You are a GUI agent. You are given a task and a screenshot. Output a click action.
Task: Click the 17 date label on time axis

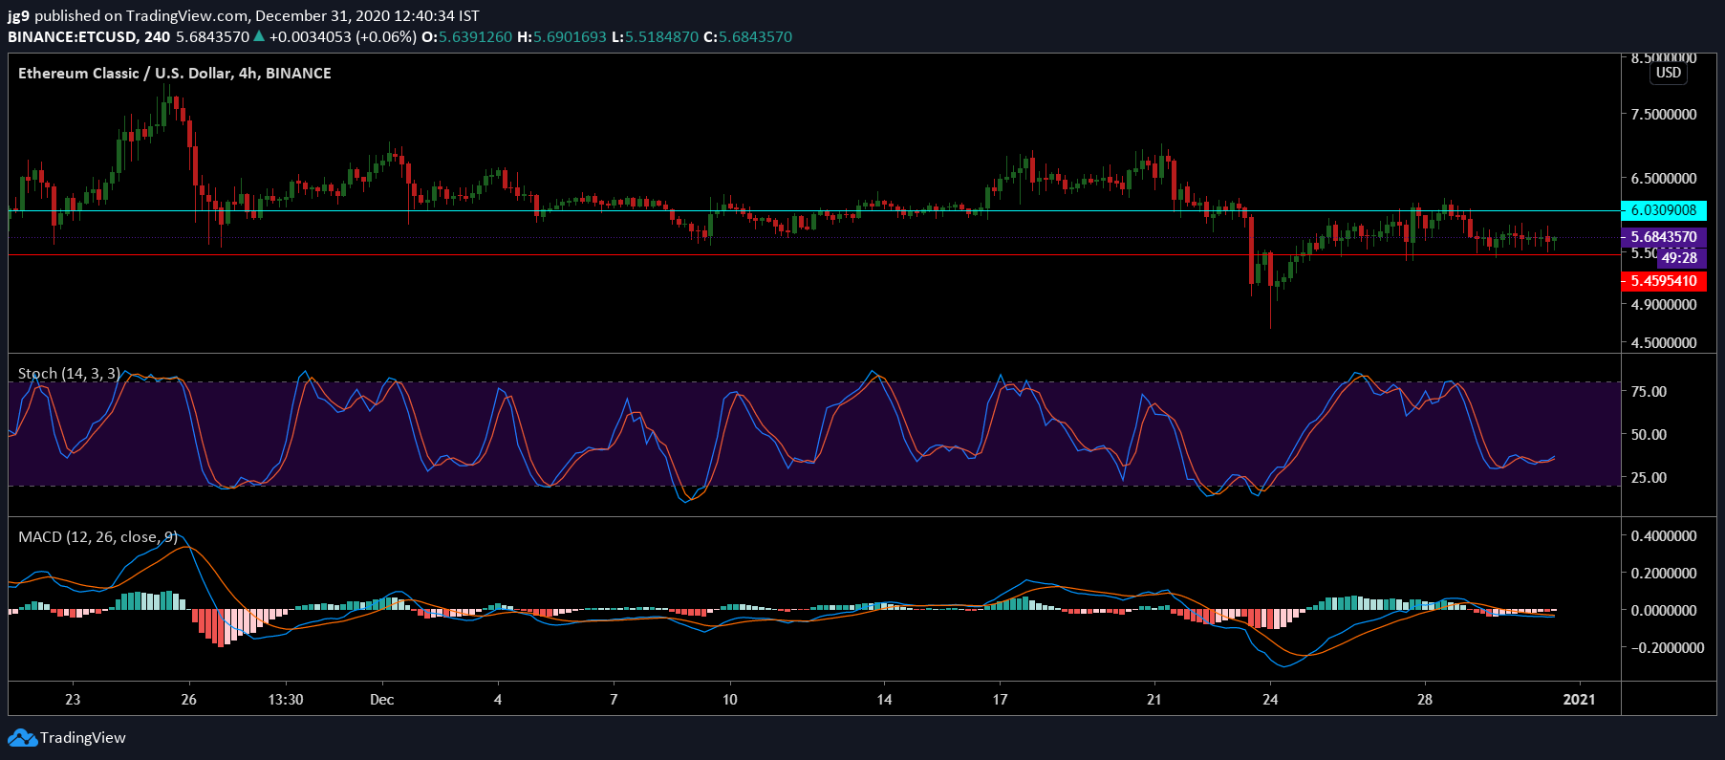click(1000, 700)
